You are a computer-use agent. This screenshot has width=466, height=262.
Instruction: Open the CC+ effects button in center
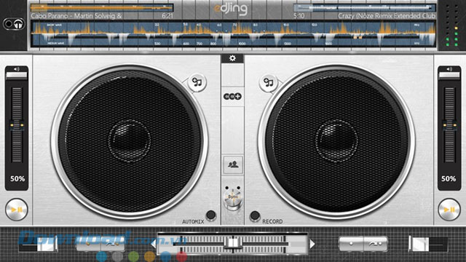(232, 97)
